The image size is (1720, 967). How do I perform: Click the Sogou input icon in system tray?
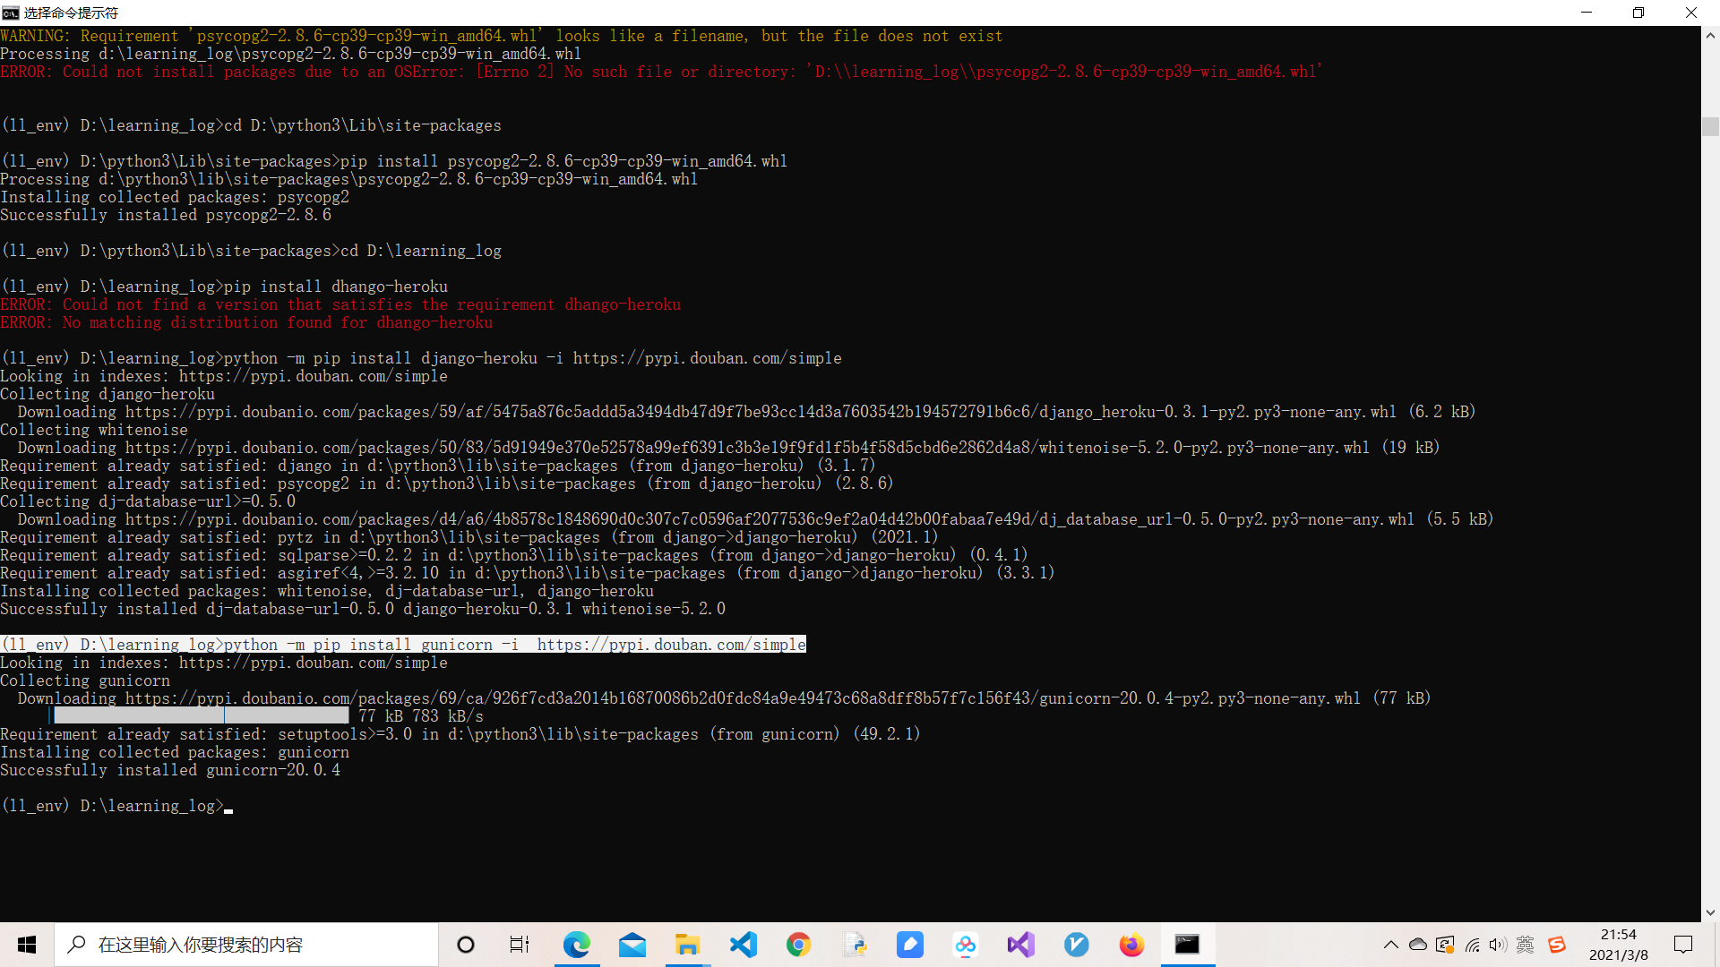pos(1557,945)
